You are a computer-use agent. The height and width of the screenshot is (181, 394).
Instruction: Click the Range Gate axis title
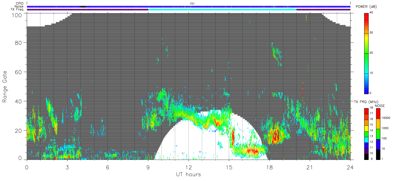click(5, 87)
